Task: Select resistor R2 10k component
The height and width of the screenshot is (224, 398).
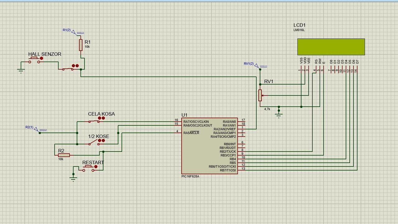Action: click(x=64, y=155)
